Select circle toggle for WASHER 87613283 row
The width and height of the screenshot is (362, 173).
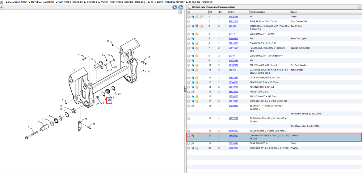(189, 101)
